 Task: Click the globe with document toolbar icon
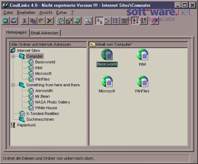[61, 21]
